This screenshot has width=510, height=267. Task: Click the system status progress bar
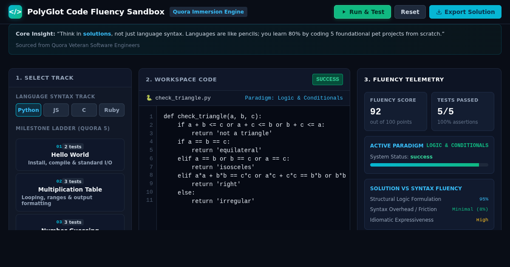429,165
